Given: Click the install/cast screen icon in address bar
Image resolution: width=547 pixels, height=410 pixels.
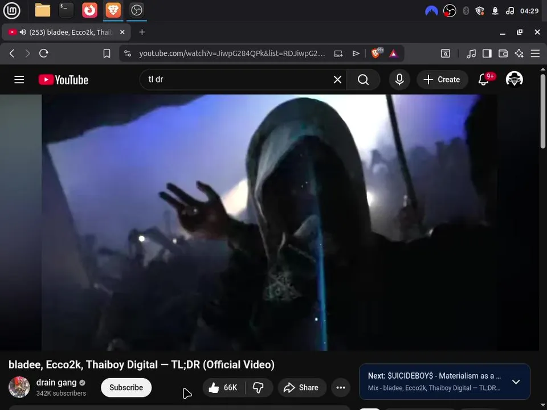Looking at the screenshot, I should 338,54.
